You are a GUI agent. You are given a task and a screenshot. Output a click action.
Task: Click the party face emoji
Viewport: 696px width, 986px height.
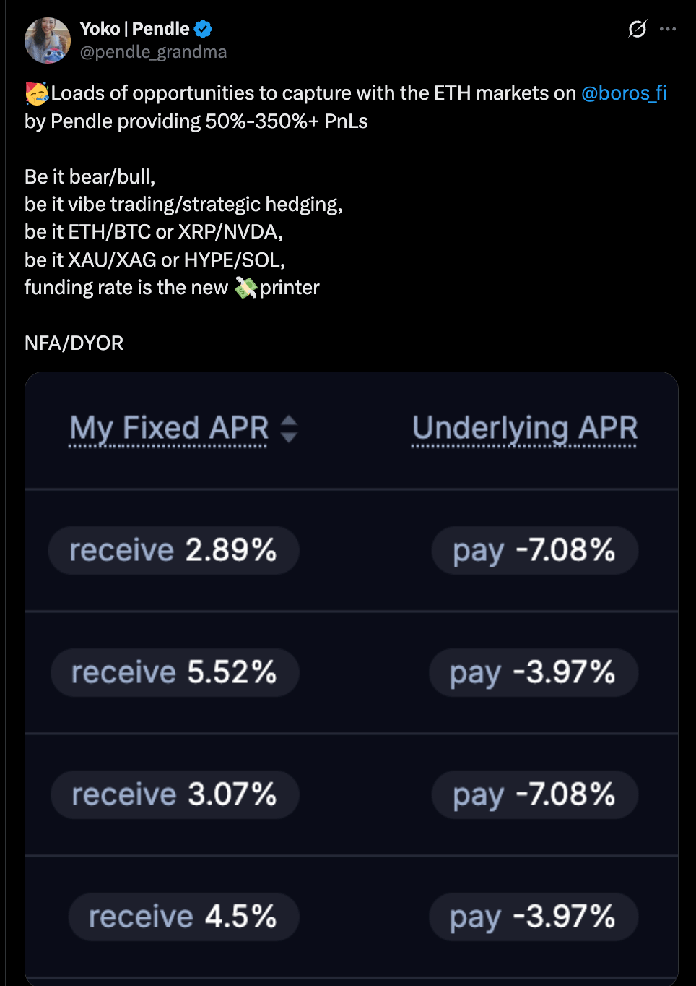click(37, 93)
